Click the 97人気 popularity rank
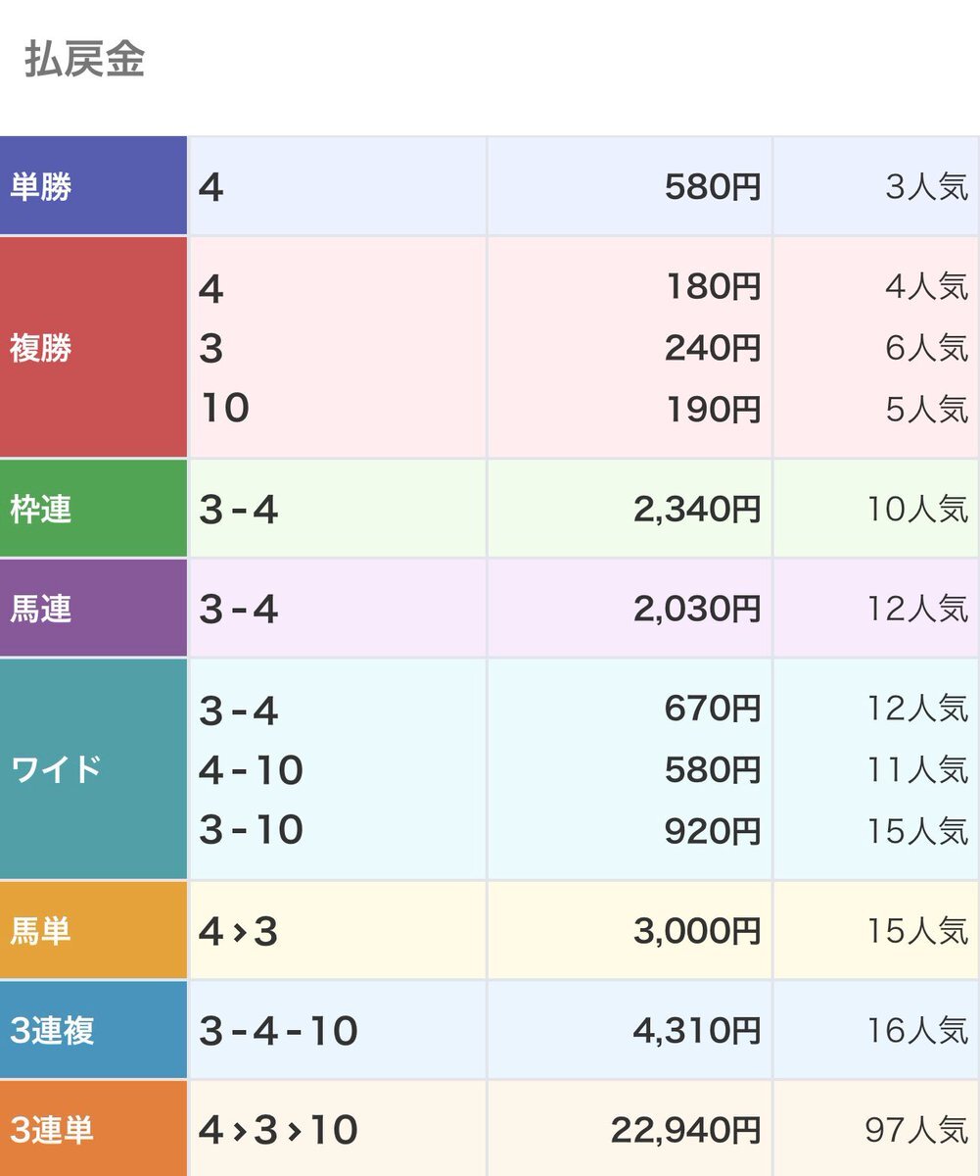The width and height of the screenshot is (980, 1176). click(x=916, y=1131)
